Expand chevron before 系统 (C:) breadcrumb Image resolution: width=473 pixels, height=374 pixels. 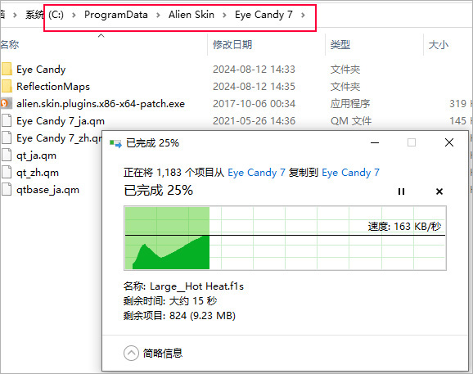(x=15, y=15)
